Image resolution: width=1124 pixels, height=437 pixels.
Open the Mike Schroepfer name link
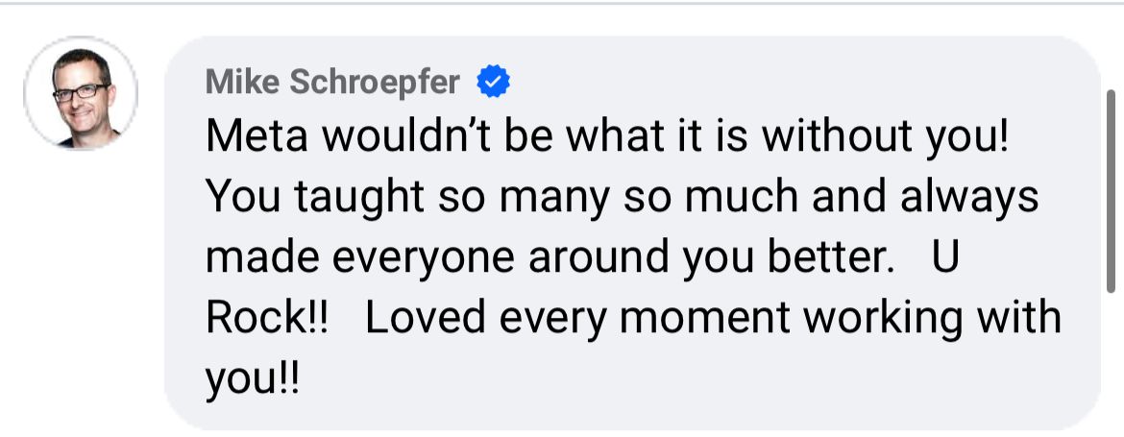[332, 84]
